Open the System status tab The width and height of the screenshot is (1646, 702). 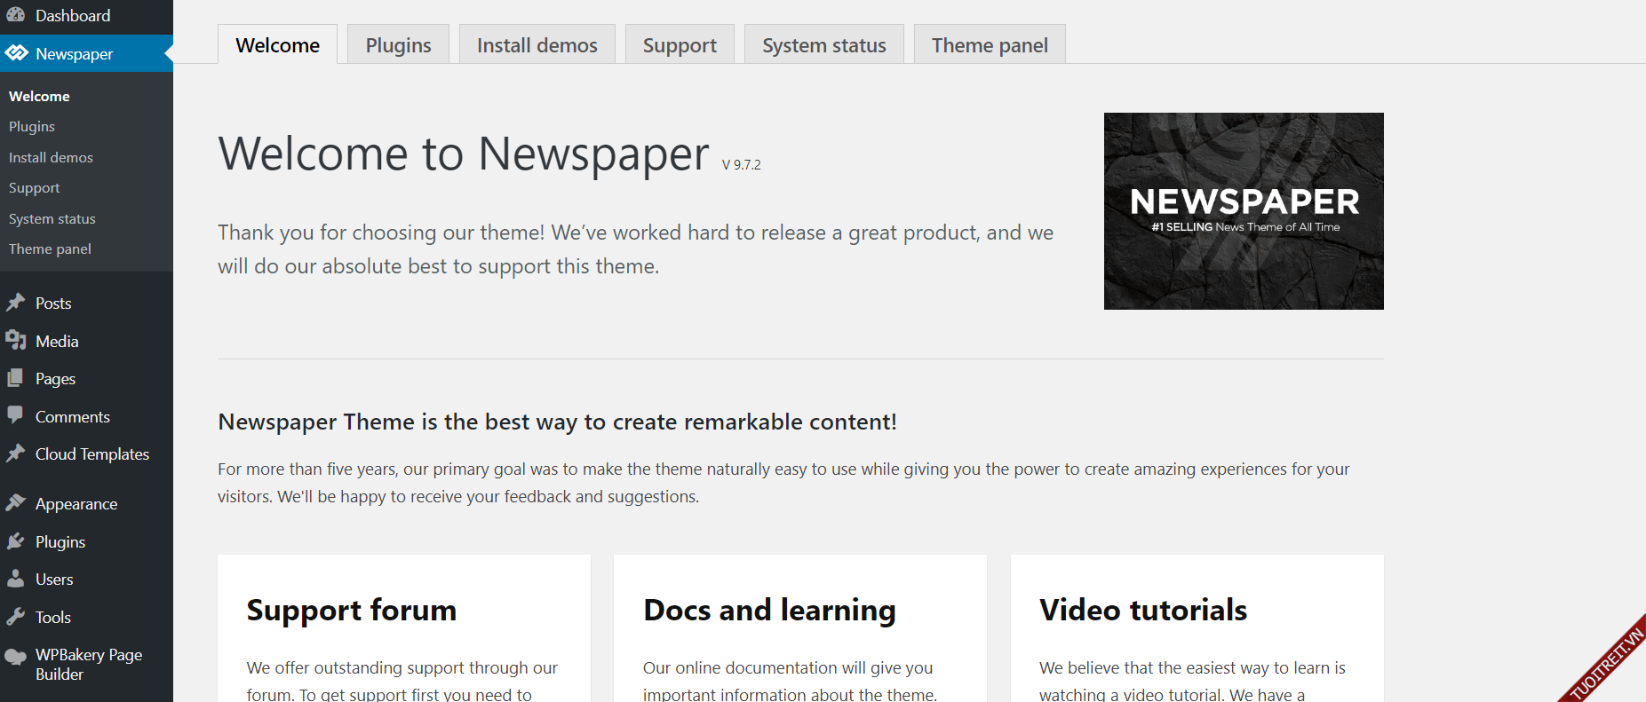(x=823, y=45)
